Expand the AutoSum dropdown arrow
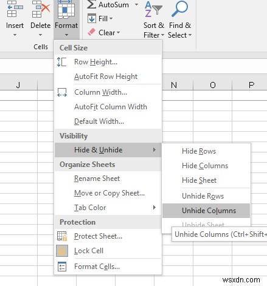Viewport: 267px width, 286px height. (x=136, y=4)
